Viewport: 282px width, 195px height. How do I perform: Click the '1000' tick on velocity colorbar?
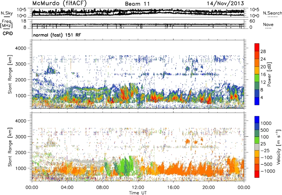point(266,123)
